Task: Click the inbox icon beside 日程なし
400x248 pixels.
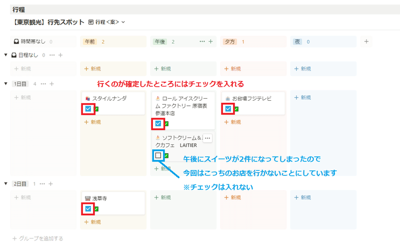Action: (14, 55)
